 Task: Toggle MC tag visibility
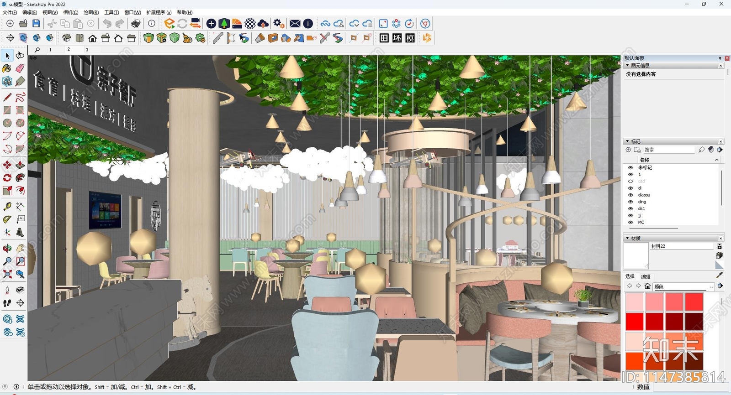pos(630,222)
